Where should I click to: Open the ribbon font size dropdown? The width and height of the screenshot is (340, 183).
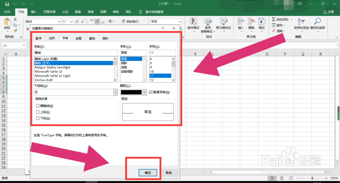pos(71,21)
